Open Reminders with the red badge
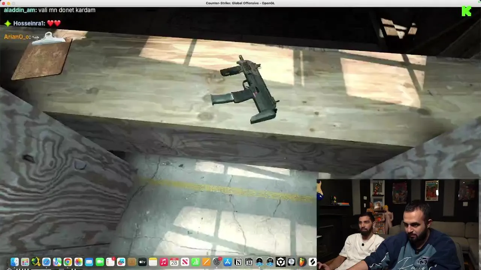Screen dimensions: 481x270 click(x=110, y=262)
